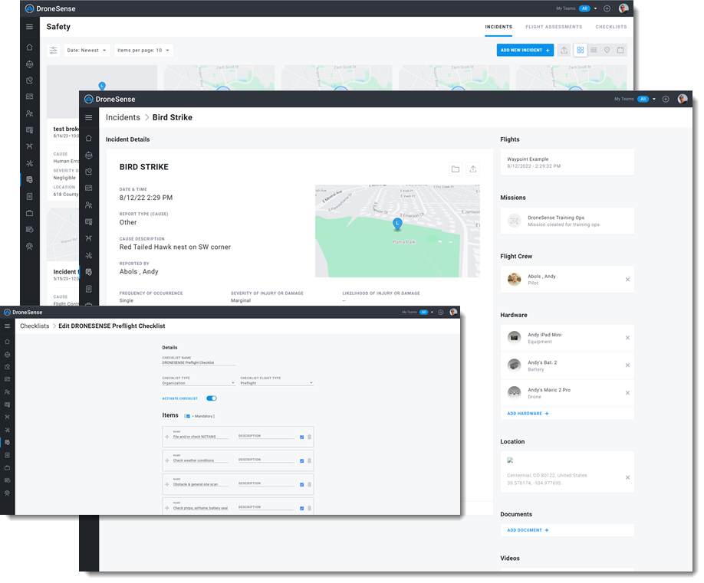The width and height of the screenshot is (704, 583).
Task: Remove Abols, Andy from Flight Crew
Action: [627, 280]
